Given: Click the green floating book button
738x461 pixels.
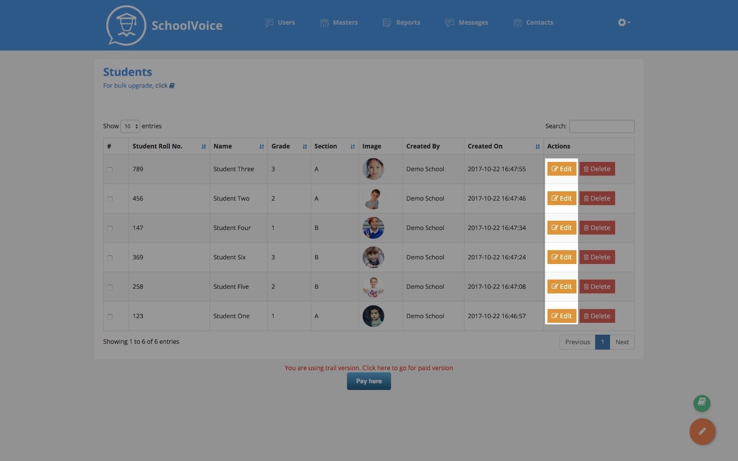Looking at the screenshot, I should point(702,403).
